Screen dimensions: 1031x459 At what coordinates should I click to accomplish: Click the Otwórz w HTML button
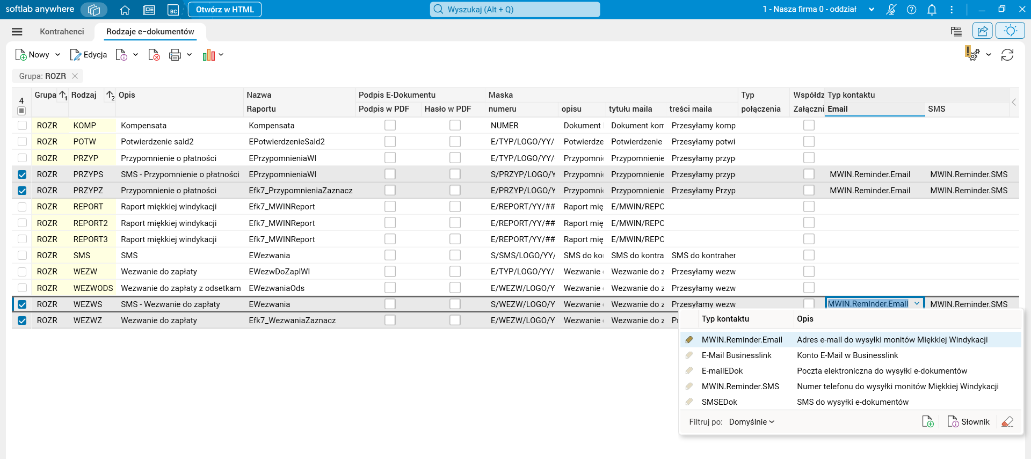225,10
